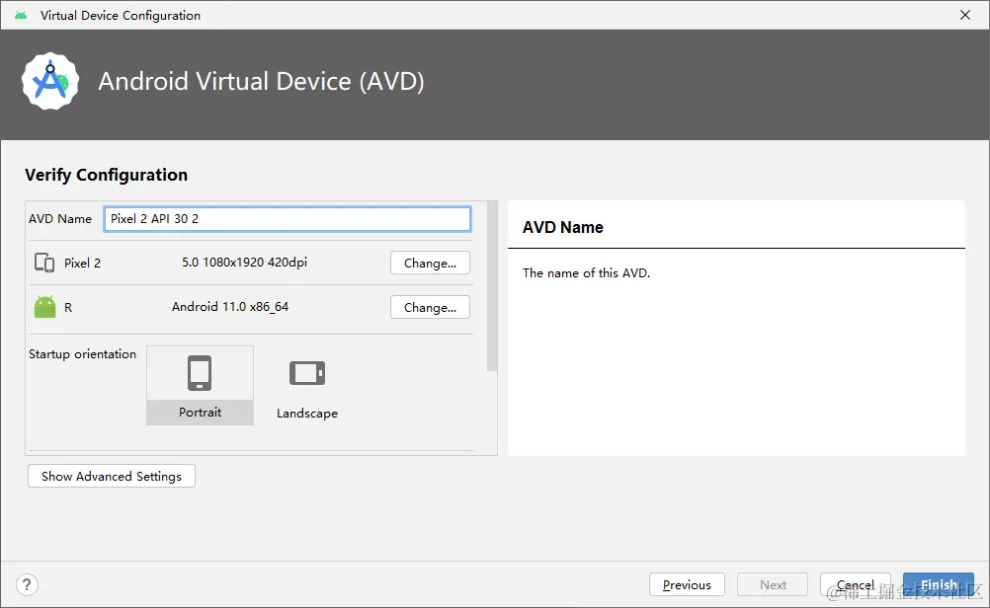The image size is (990, 608).
Task: Click the 'The name of this AVD.' description
Action: pos(586,273)
